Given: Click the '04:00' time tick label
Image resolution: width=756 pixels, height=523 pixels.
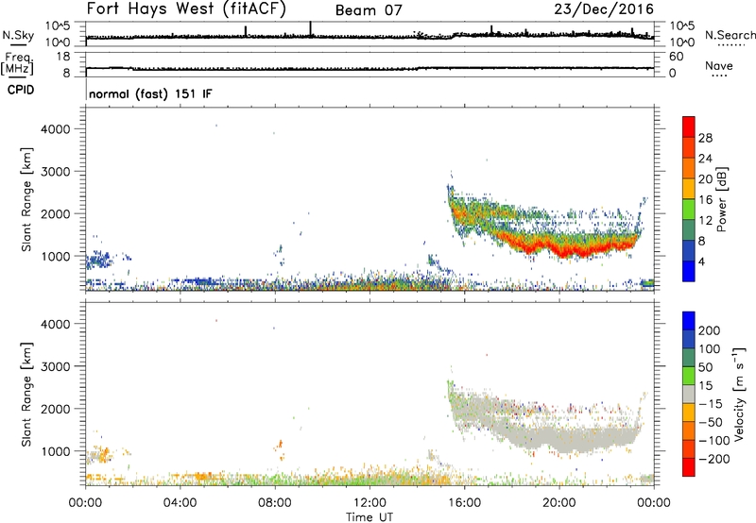Looking at the screenshot, I should tap(180, 503).
